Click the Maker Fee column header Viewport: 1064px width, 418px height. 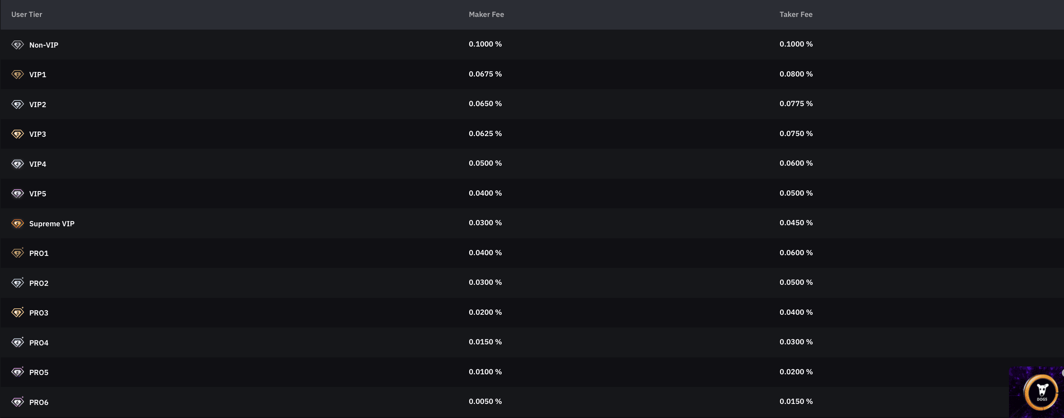pos(486,14)
